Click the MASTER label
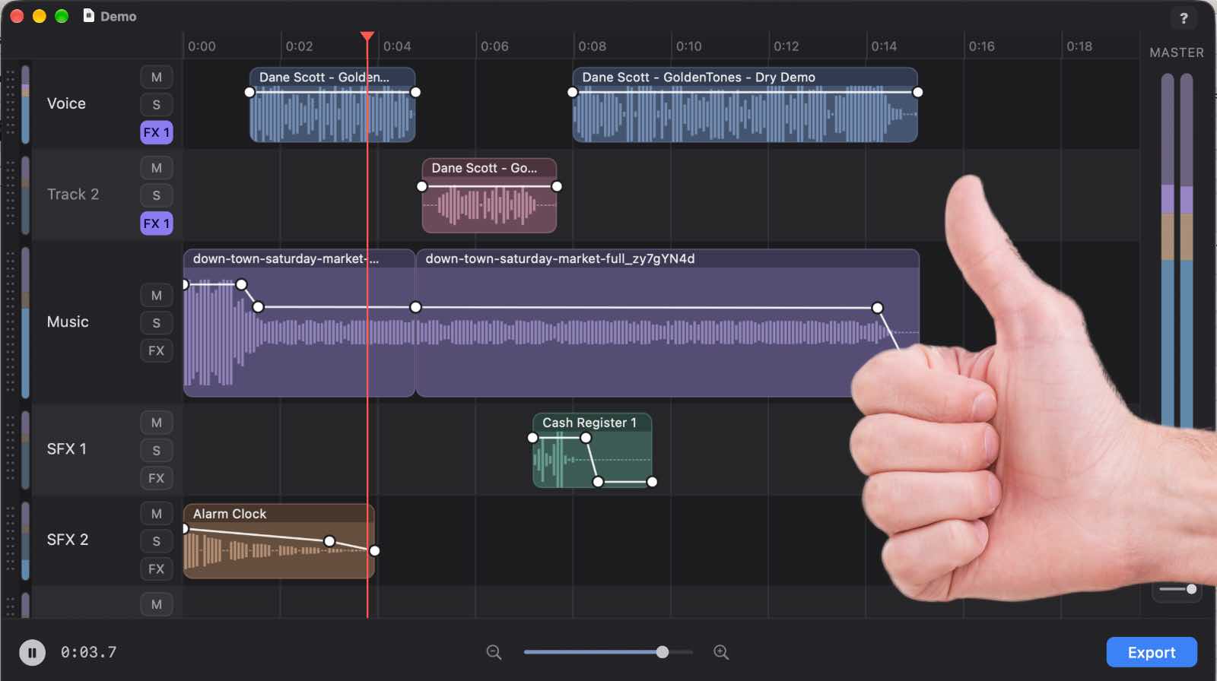The width and height of the screenshot is (1217, 681). (x=1177, y=52)
